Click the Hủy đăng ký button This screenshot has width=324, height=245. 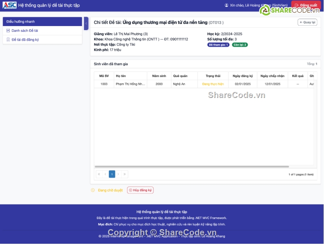[140, 190]
